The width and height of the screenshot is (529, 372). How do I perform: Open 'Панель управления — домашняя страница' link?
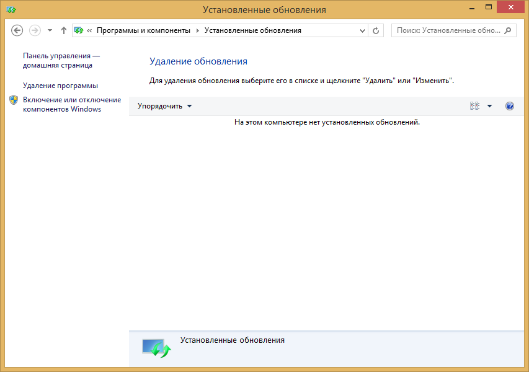point(61,60)
